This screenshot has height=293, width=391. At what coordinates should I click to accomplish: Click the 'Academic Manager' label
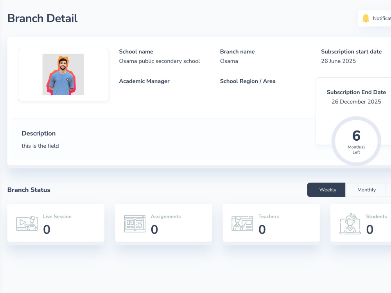click(x=144, y=81)
